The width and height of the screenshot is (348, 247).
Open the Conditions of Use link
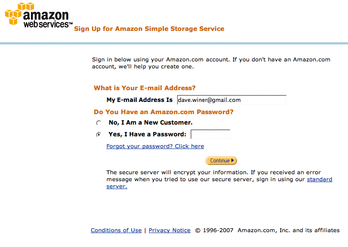116,230
